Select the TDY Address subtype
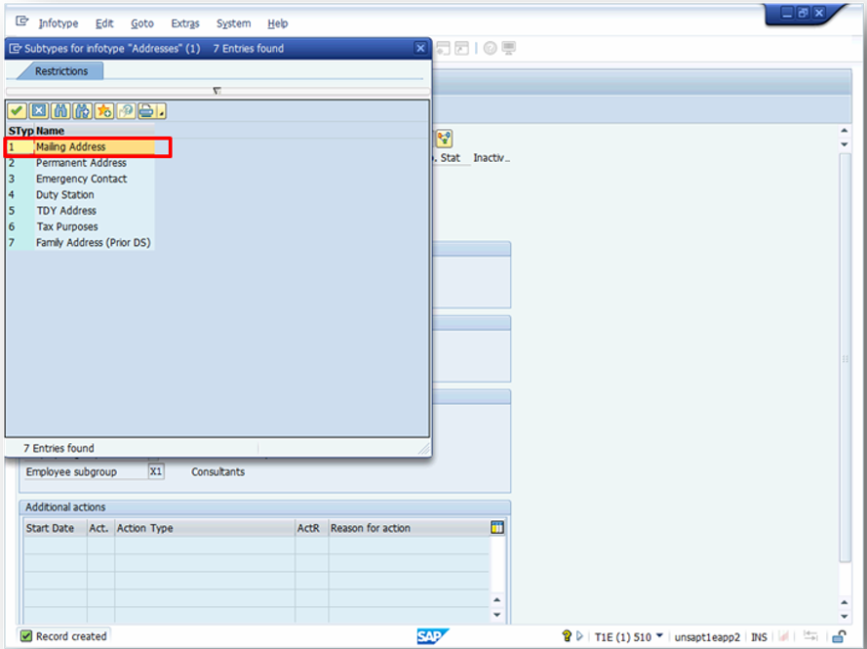Screen dimensions: 867x649 tap(65, 210)
